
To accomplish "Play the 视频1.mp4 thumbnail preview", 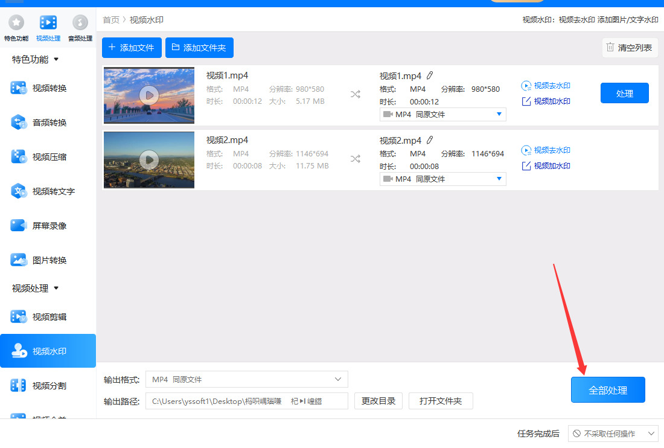I will (x=149, y=95).
